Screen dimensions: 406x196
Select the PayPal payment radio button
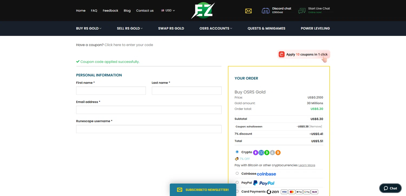click(237, 183)
